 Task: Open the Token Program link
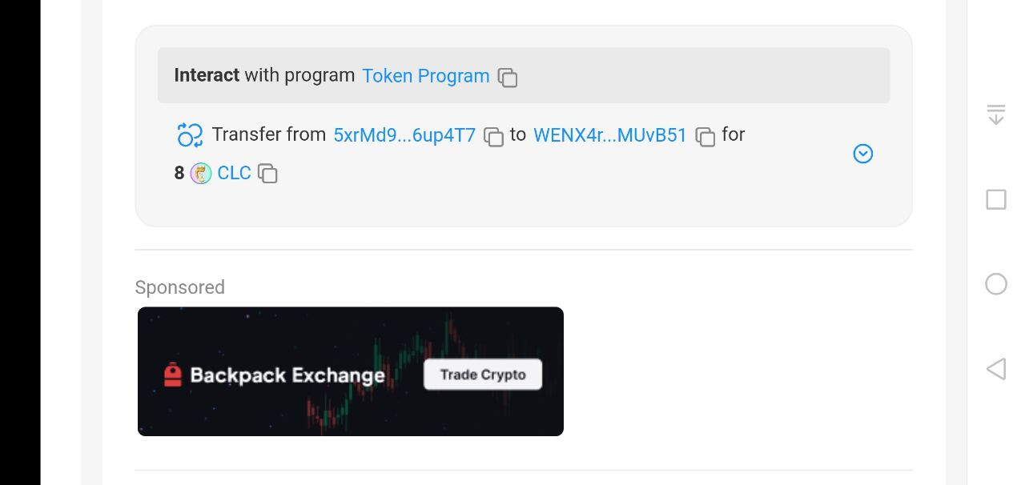point(425,76)
